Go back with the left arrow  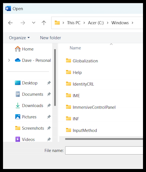11,23
